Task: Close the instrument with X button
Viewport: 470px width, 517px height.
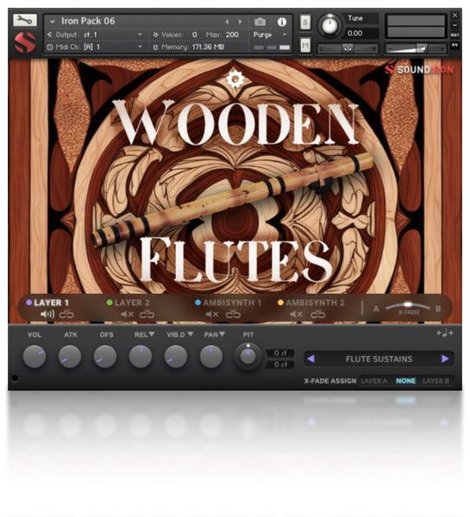Action: (454, 16)
